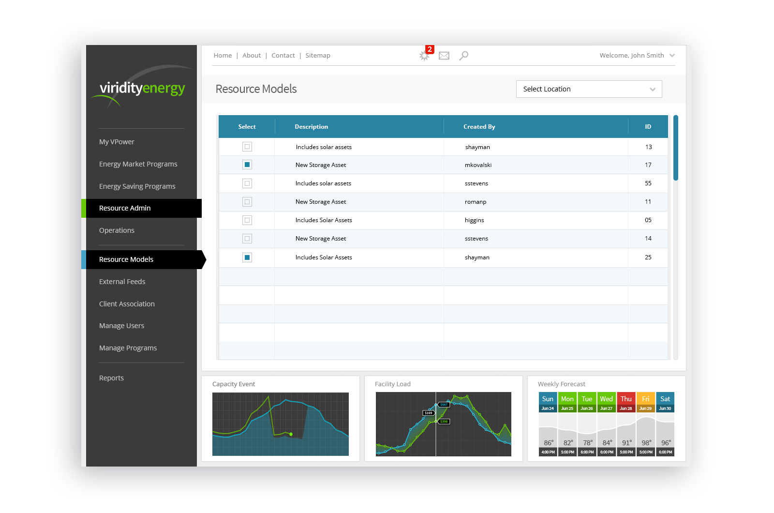Click the table's vertical scrollbar thumb
This screenshot has width=774, height=513.
click(676, 148)
